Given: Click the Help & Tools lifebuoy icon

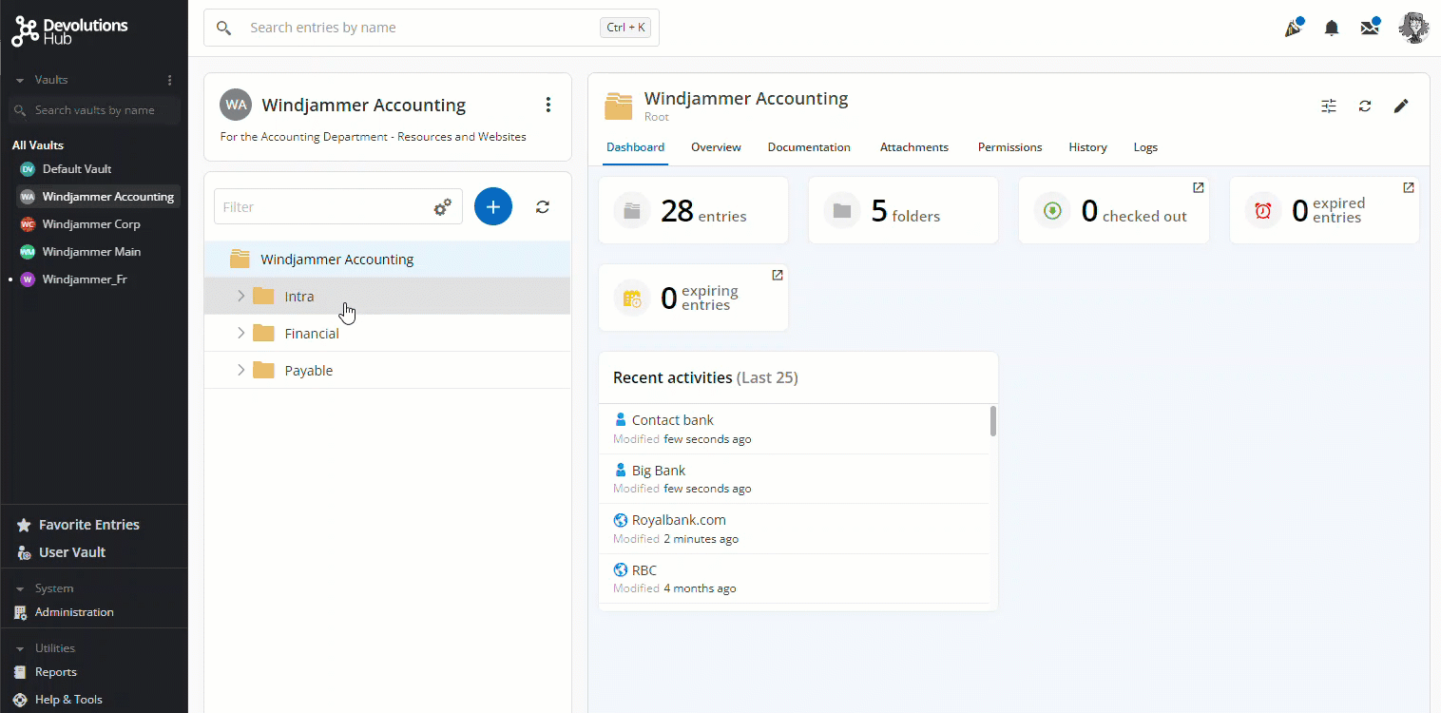Looking at the screenshot, I should pos(21,700).
